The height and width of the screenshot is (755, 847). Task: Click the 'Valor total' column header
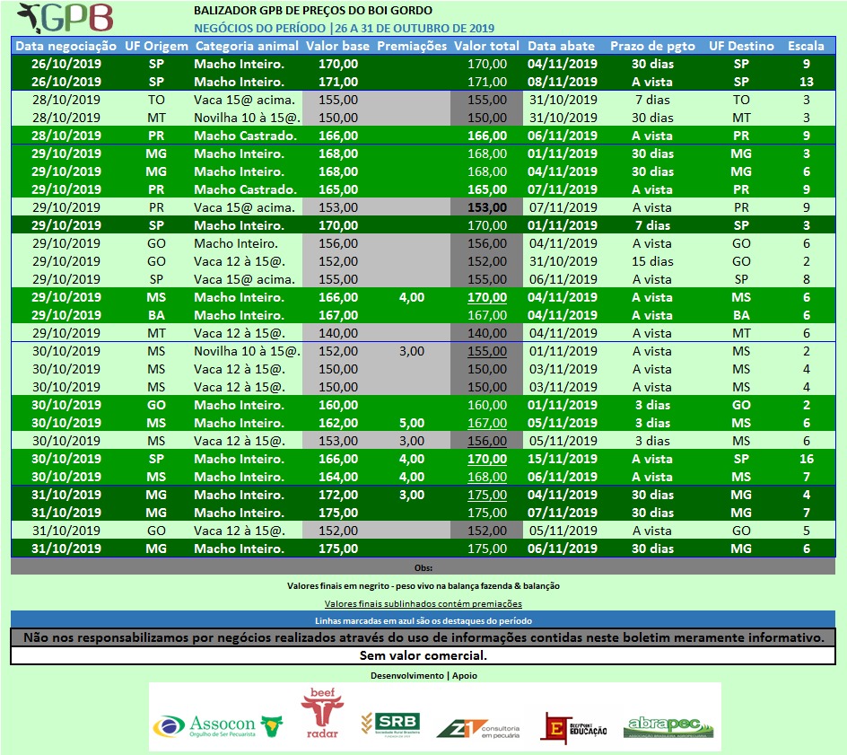point(486,46)
